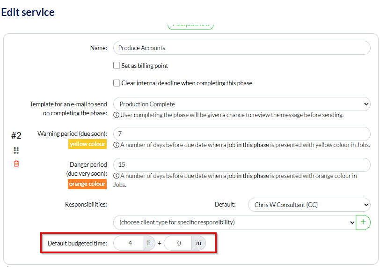The height and width of the screenshot is (267, 380).
Task: Click the info icon under Danger period field
Action: click(116, 176)
